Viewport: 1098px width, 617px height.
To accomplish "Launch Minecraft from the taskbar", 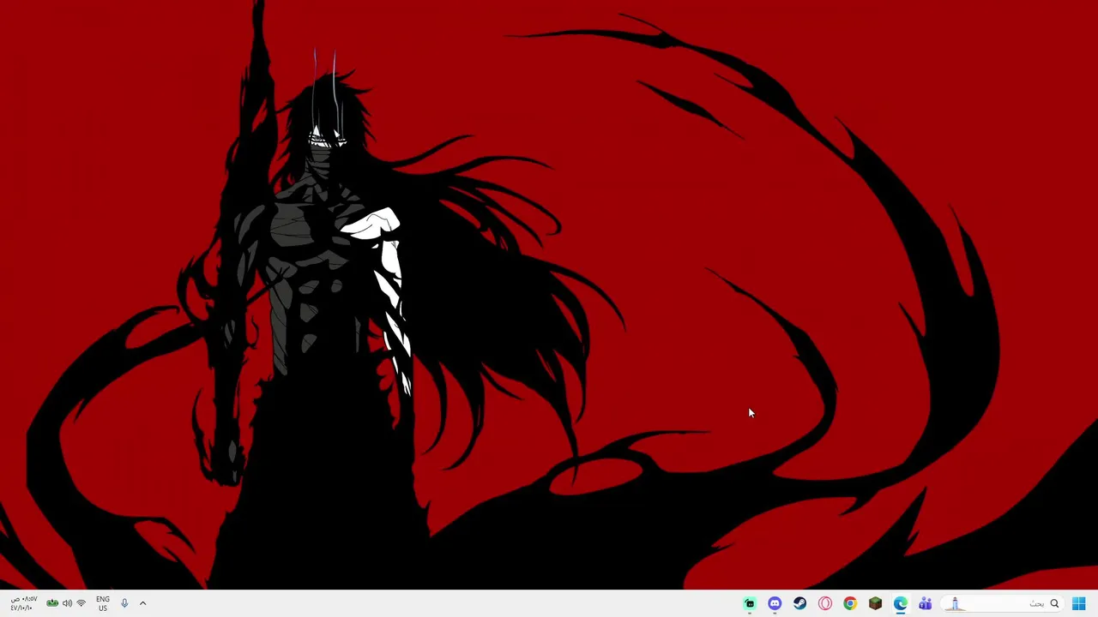I will coord(875,603).
